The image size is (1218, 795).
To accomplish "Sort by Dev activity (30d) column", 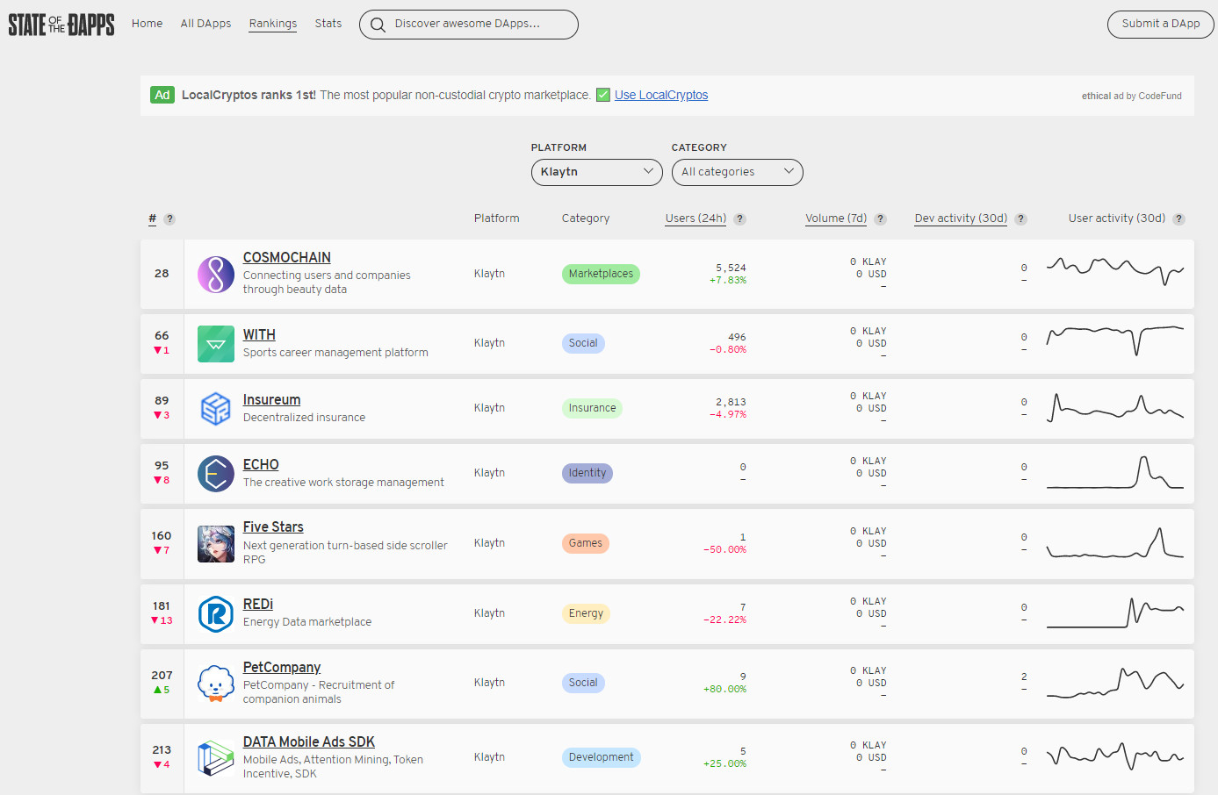I will (961, 218).
